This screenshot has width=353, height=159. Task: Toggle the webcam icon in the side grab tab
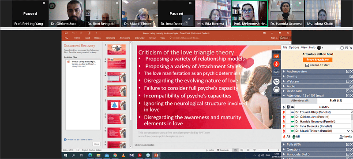(276, 72)
